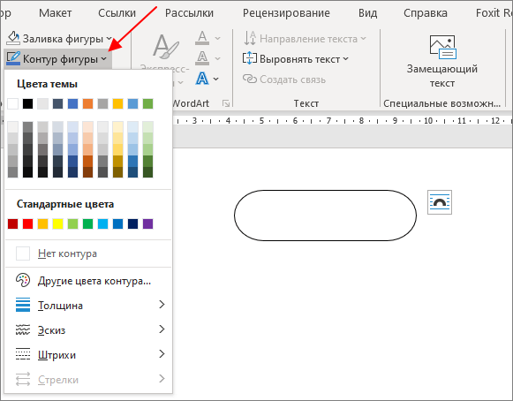Image resolution: width=513 pixels, height=401 pixels.
Task: Click the Нет контура empty preview box
Action: [x=23, y=253]
